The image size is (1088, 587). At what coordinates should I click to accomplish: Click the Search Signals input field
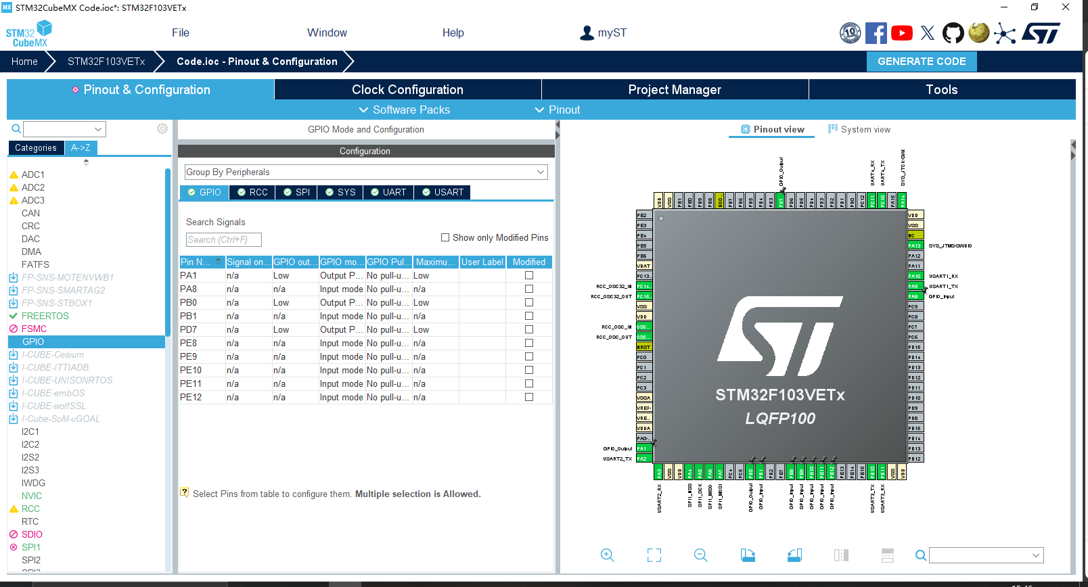tap(224, 239)
